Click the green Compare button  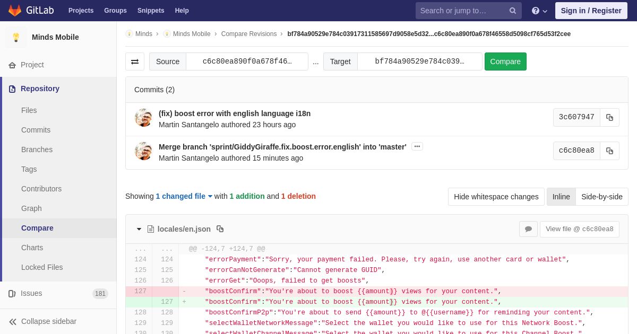[x=505, y=61]
